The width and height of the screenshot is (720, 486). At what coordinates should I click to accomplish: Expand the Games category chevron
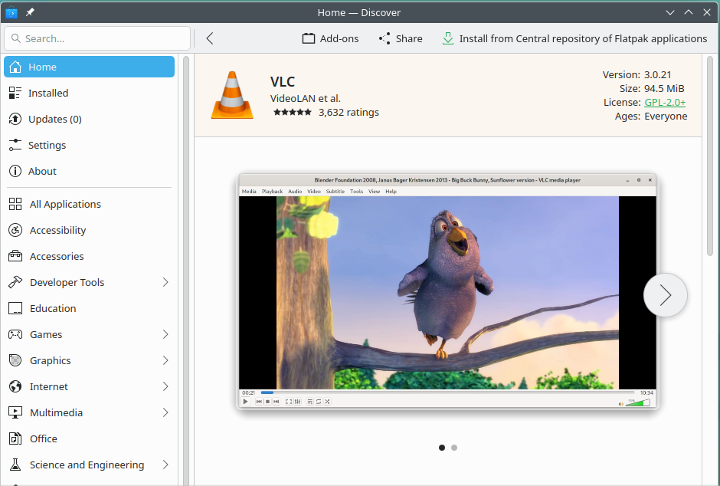(165, 334)
